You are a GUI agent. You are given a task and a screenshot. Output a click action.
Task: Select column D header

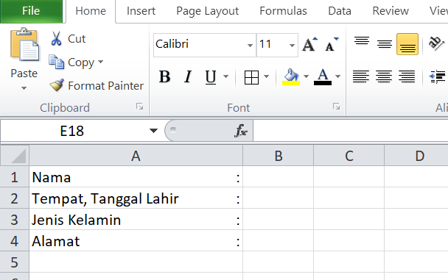pyautogui.click(x=416, y=156)
